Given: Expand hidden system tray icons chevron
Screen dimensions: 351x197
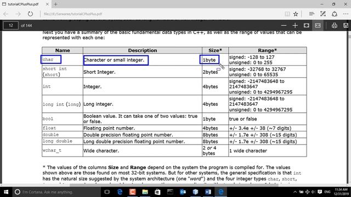Looking at the screenshot, I should coord(295,192).
